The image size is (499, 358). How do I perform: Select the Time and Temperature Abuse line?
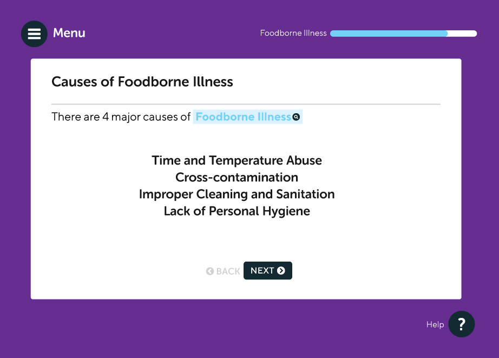click(x=237, y=160)
